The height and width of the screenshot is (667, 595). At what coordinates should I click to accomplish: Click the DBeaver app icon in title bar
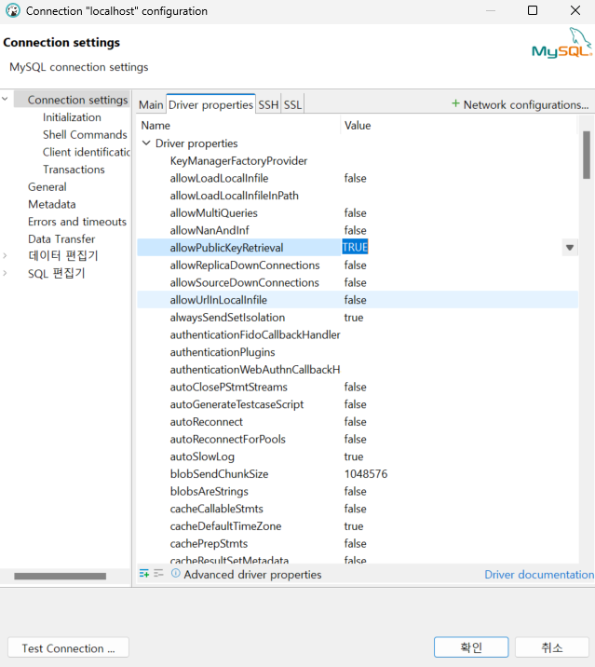pos(13,10)
